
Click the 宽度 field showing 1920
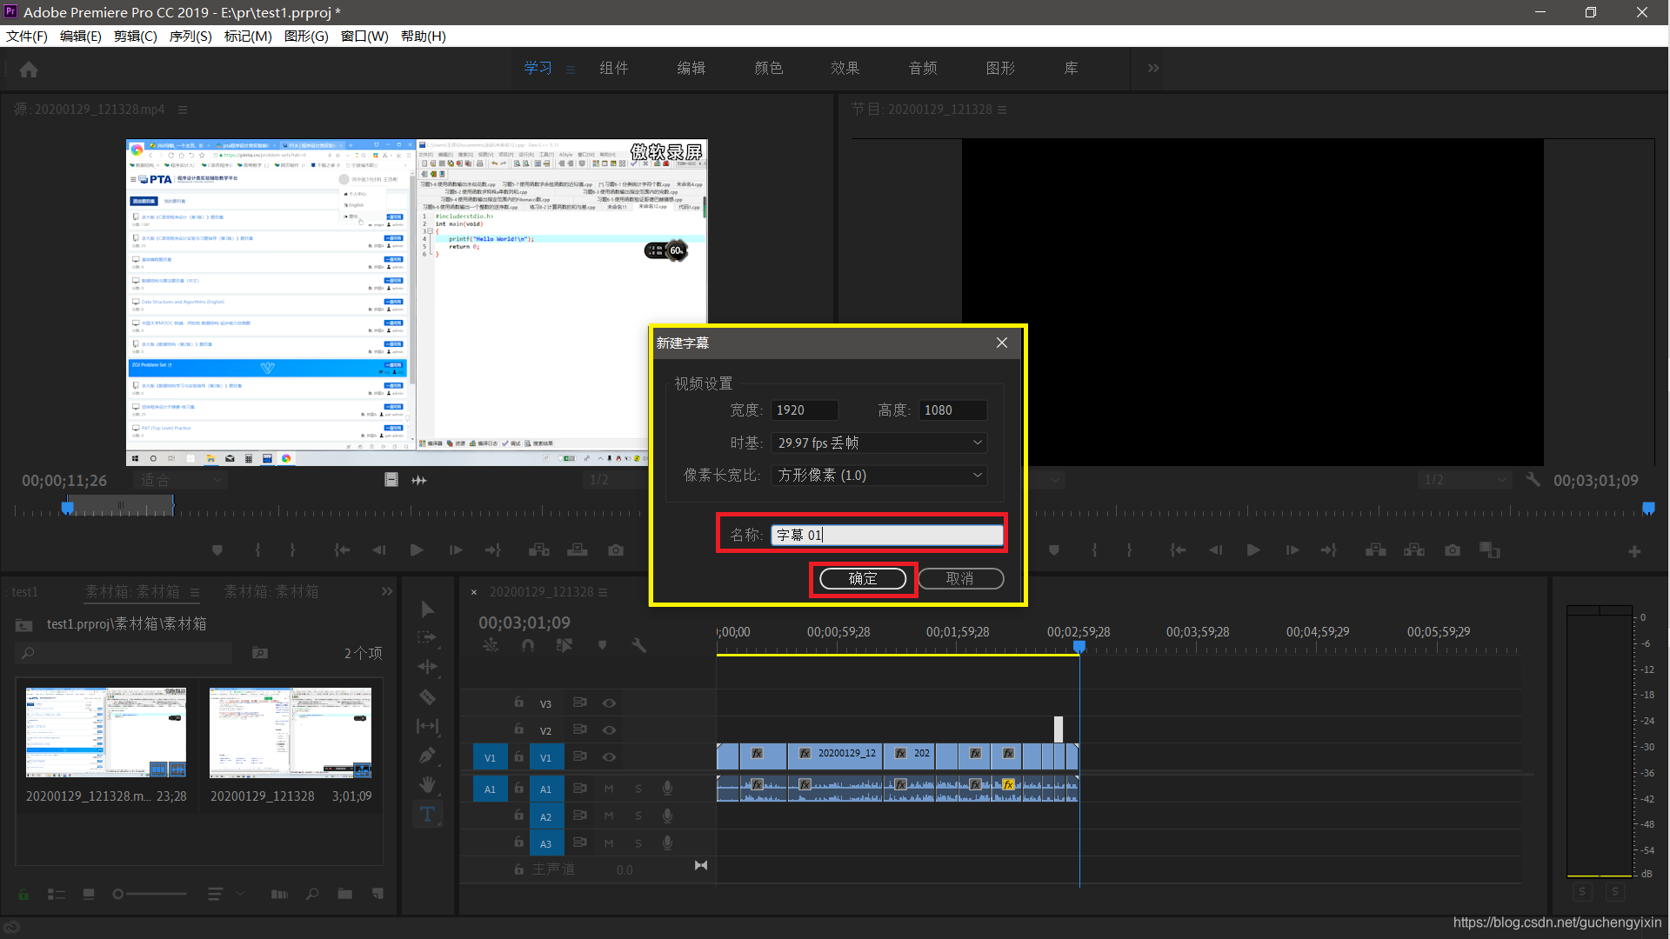point(804,410)
